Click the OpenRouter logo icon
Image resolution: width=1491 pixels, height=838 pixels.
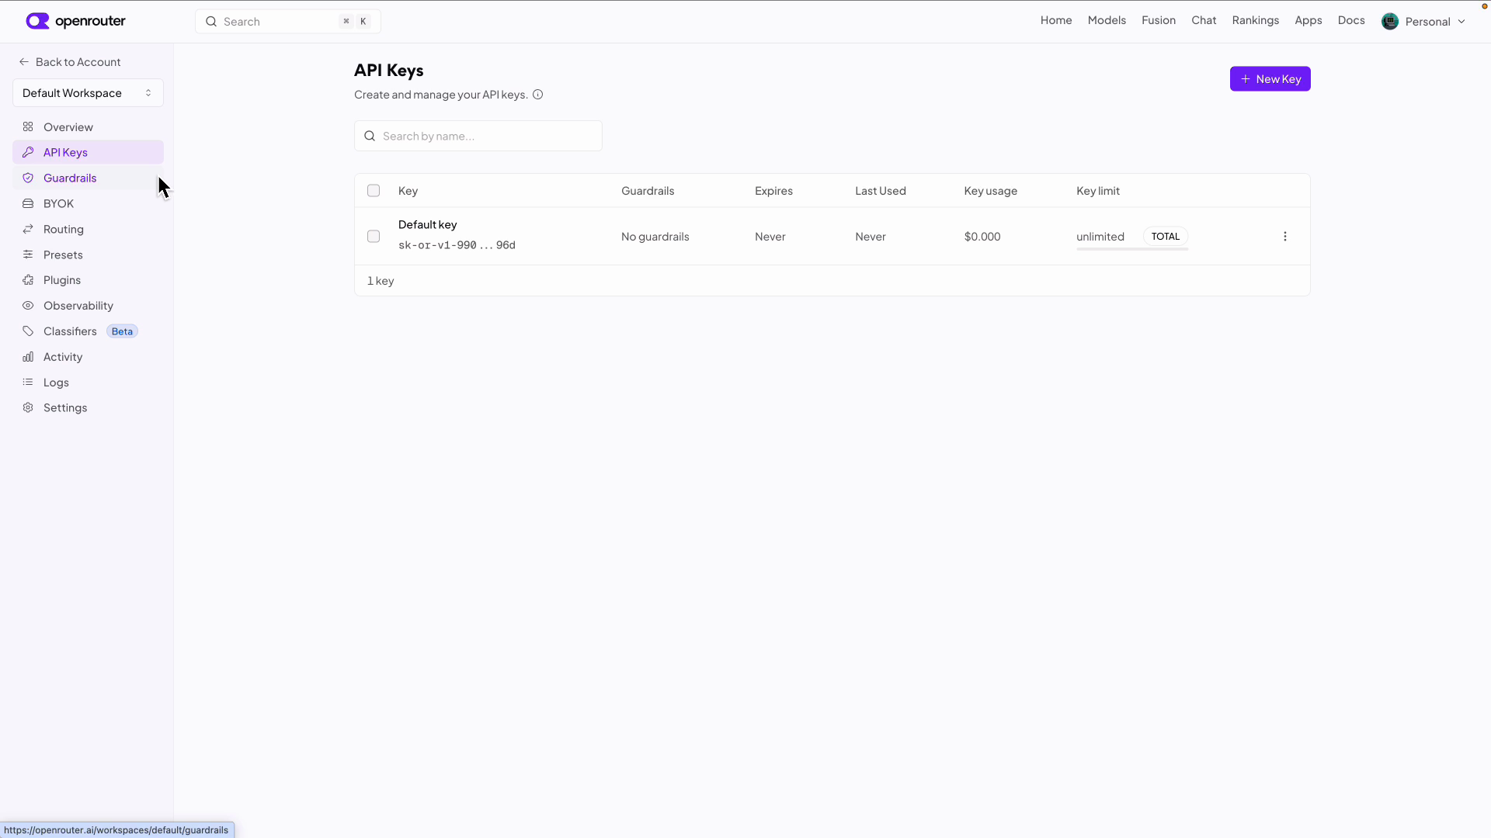37,21
